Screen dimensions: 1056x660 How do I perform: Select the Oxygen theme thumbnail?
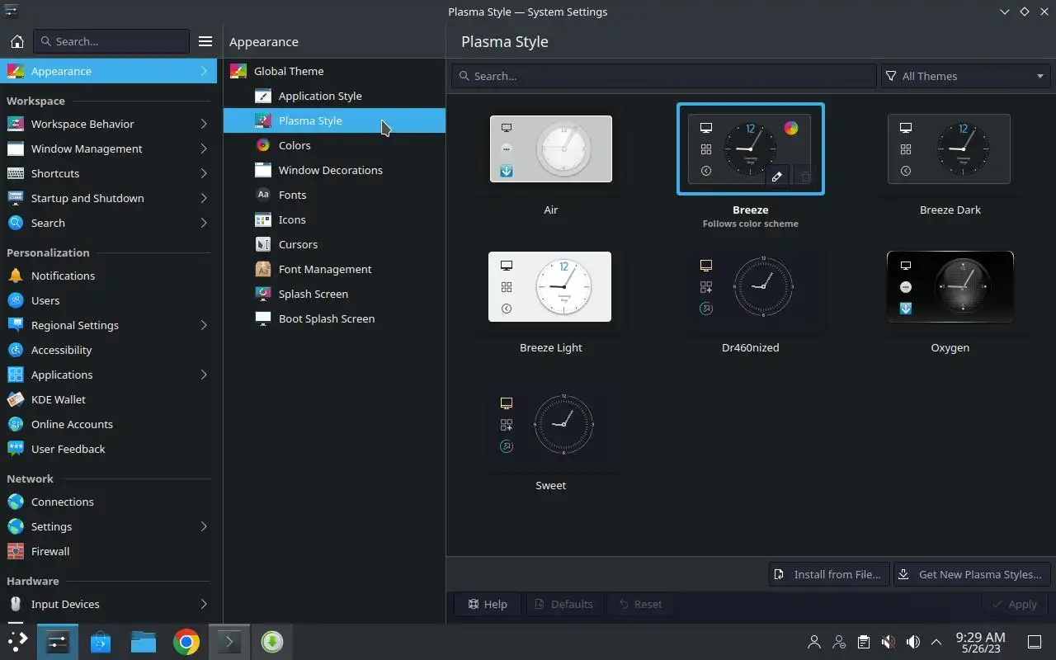(950, 286)
